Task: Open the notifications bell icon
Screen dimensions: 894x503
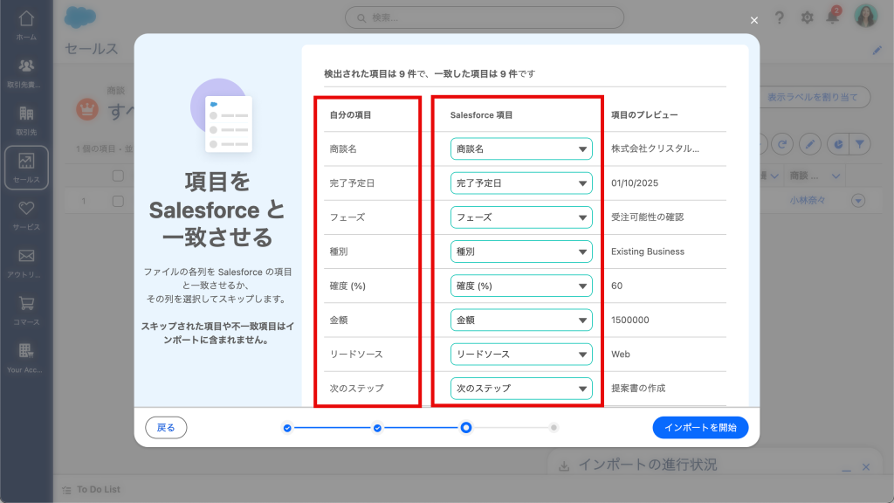Action: pos(833,16)
